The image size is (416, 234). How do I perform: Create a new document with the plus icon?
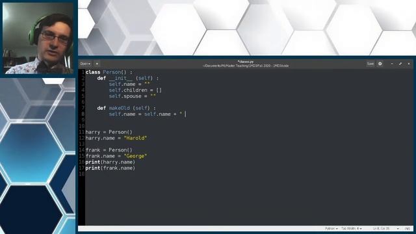97,64
